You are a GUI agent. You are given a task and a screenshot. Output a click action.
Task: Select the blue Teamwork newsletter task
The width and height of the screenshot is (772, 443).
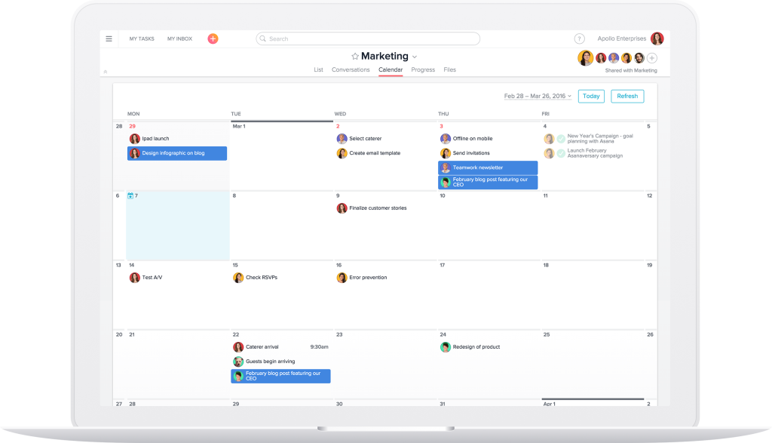coord(488,168)
